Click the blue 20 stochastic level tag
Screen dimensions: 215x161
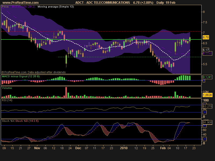[x=205, y=139]
